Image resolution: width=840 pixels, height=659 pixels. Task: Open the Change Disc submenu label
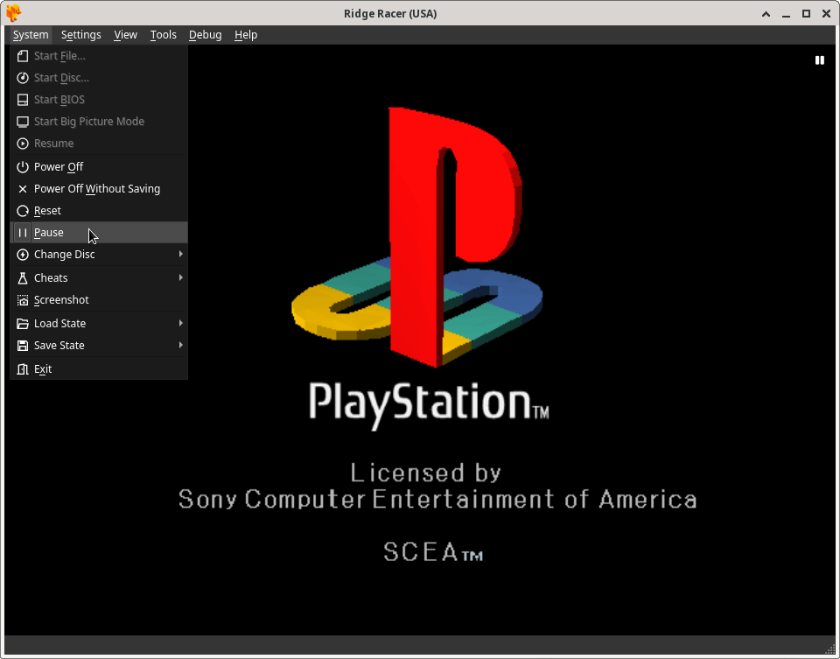click(x=64, y=255)
